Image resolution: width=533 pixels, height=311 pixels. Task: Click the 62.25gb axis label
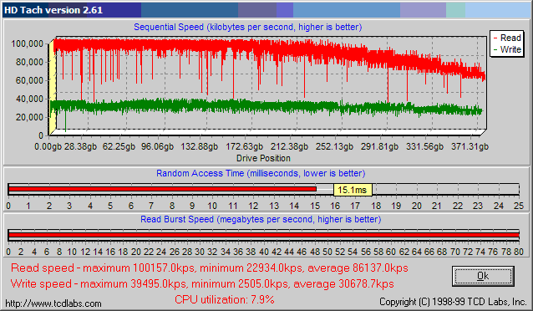click(x=119, y=146)
